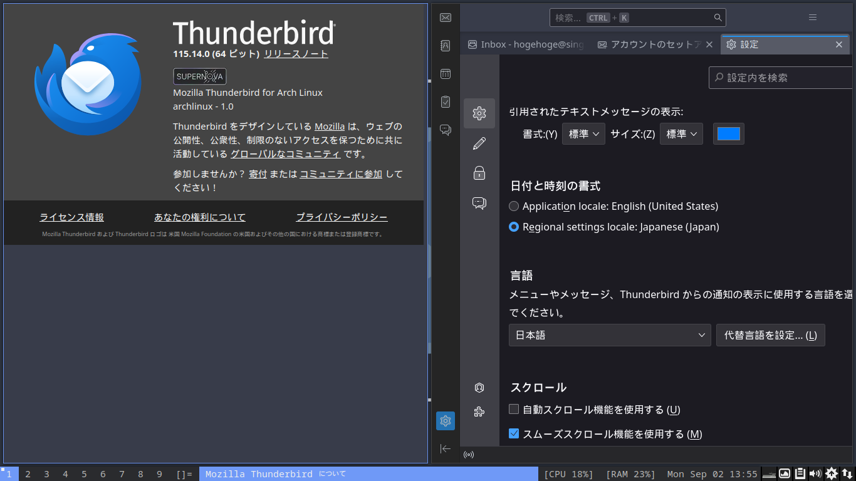Click the [RAM 23%] status bar entry
Screen dimensions: 856x481
click(630, 474)
